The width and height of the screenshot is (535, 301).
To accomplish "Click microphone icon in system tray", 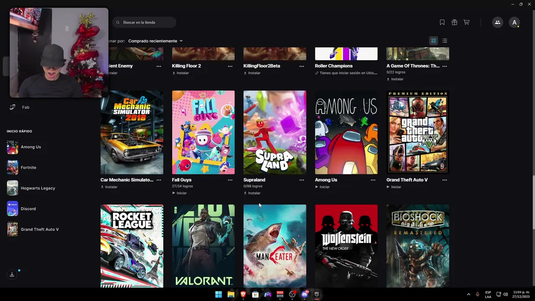I will (478, 294).
